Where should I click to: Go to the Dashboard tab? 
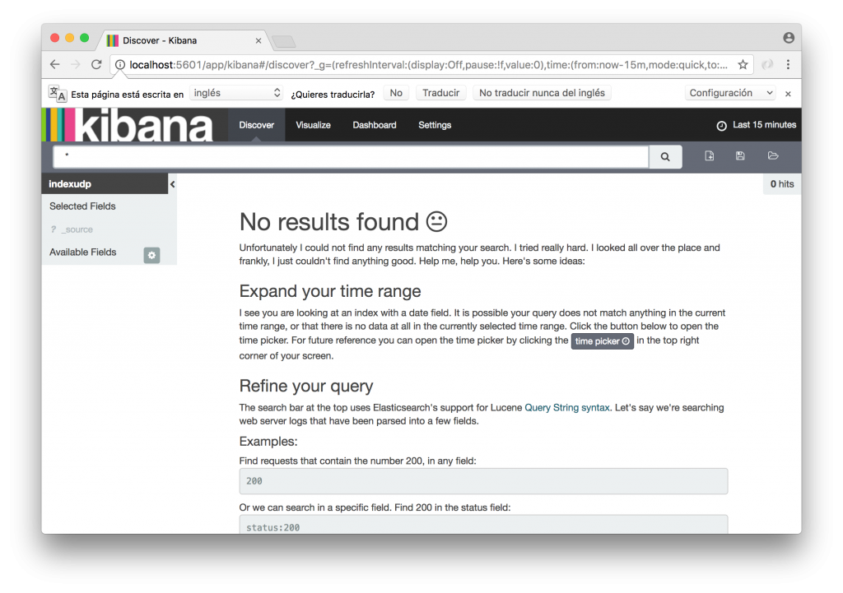pyautogui.click(x=375, y=125)
